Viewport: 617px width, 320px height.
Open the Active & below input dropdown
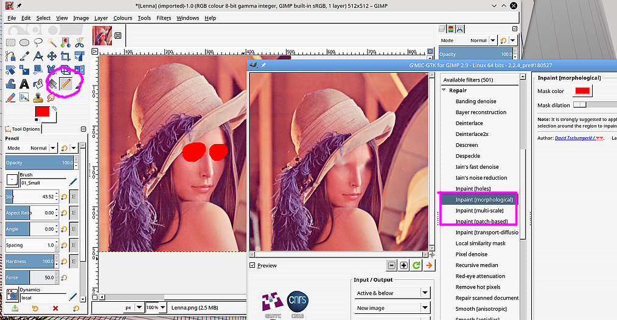[x=392, y=293]
